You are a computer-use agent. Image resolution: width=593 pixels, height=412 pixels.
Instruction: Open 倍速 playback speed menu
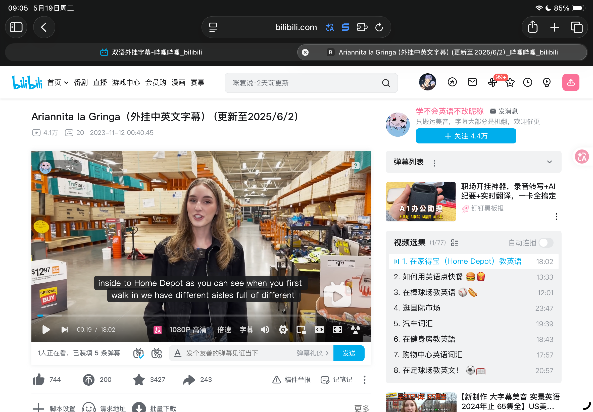[x=224, y=330]
